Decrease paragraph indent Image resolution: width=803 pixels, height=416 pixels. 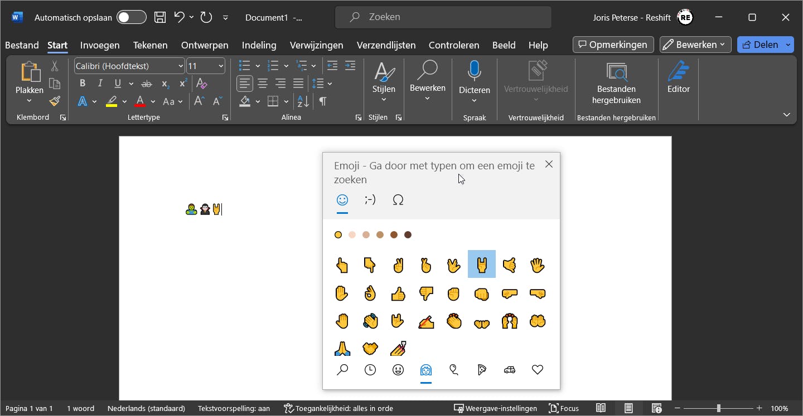tap(332, 66)
